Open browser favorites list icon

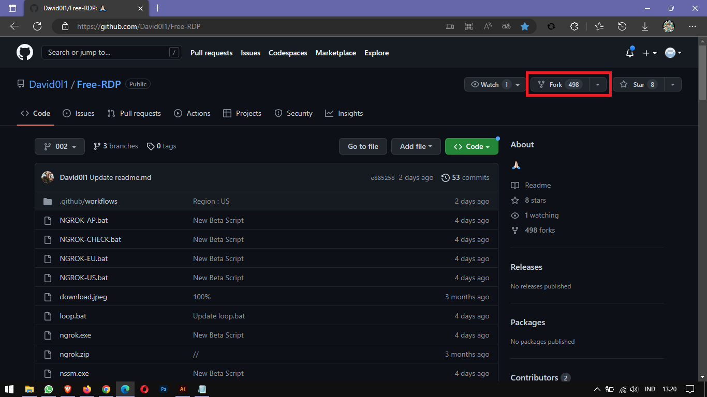599,26
